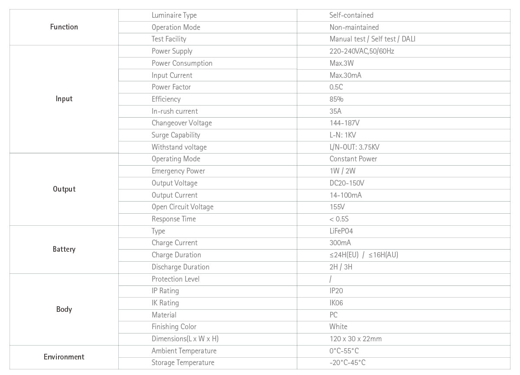
Task: Select the LiFePO4 battery type value
Action: pyautogui.click(x=341, y=231)
